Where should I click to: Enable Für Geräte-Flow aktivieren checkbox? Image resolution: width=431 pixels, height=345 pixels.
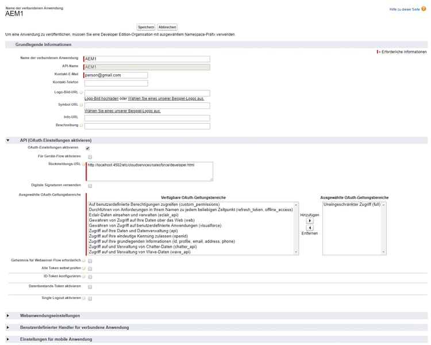point(90,157)
